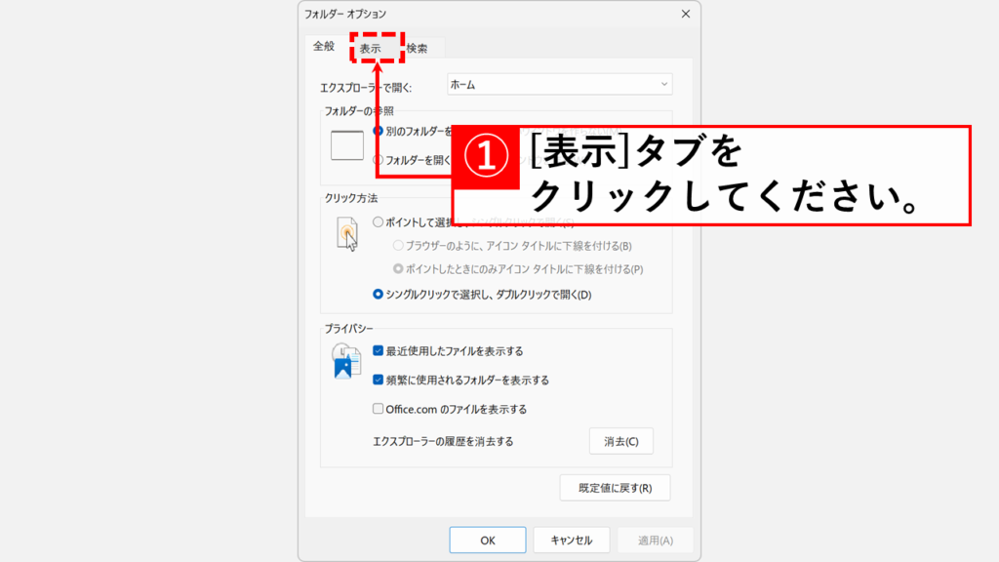Close the フォルダー オプション dialog
This screenshot has height=562, width=999.
pyautogui.click(x=686, y=14)
